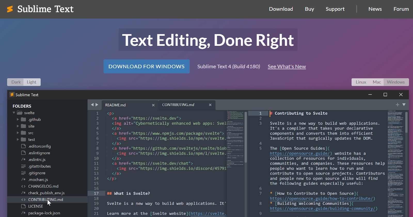Image resolution: width=413 pixels, height=217 pixels.
Task: Click the .eslintrc.js code file icon
Action: coord(23,160)
